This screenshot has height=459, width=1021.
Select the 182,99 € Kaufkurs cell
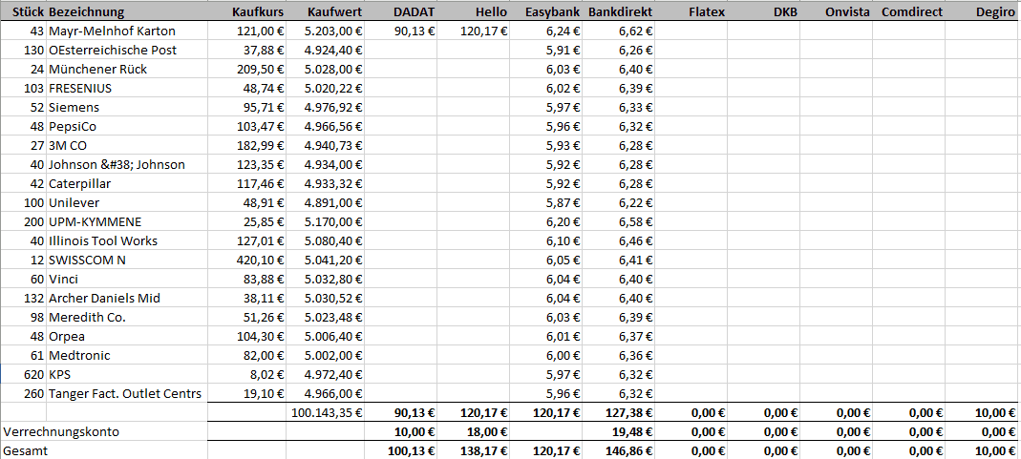pyautogui.click(x=246, y=146)
